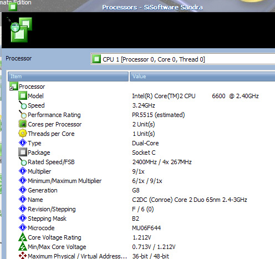This screenshot has height=259, width=275.
Task: Click the Maximum Physical / Virtual Address red icon
Action: [23, 256]
